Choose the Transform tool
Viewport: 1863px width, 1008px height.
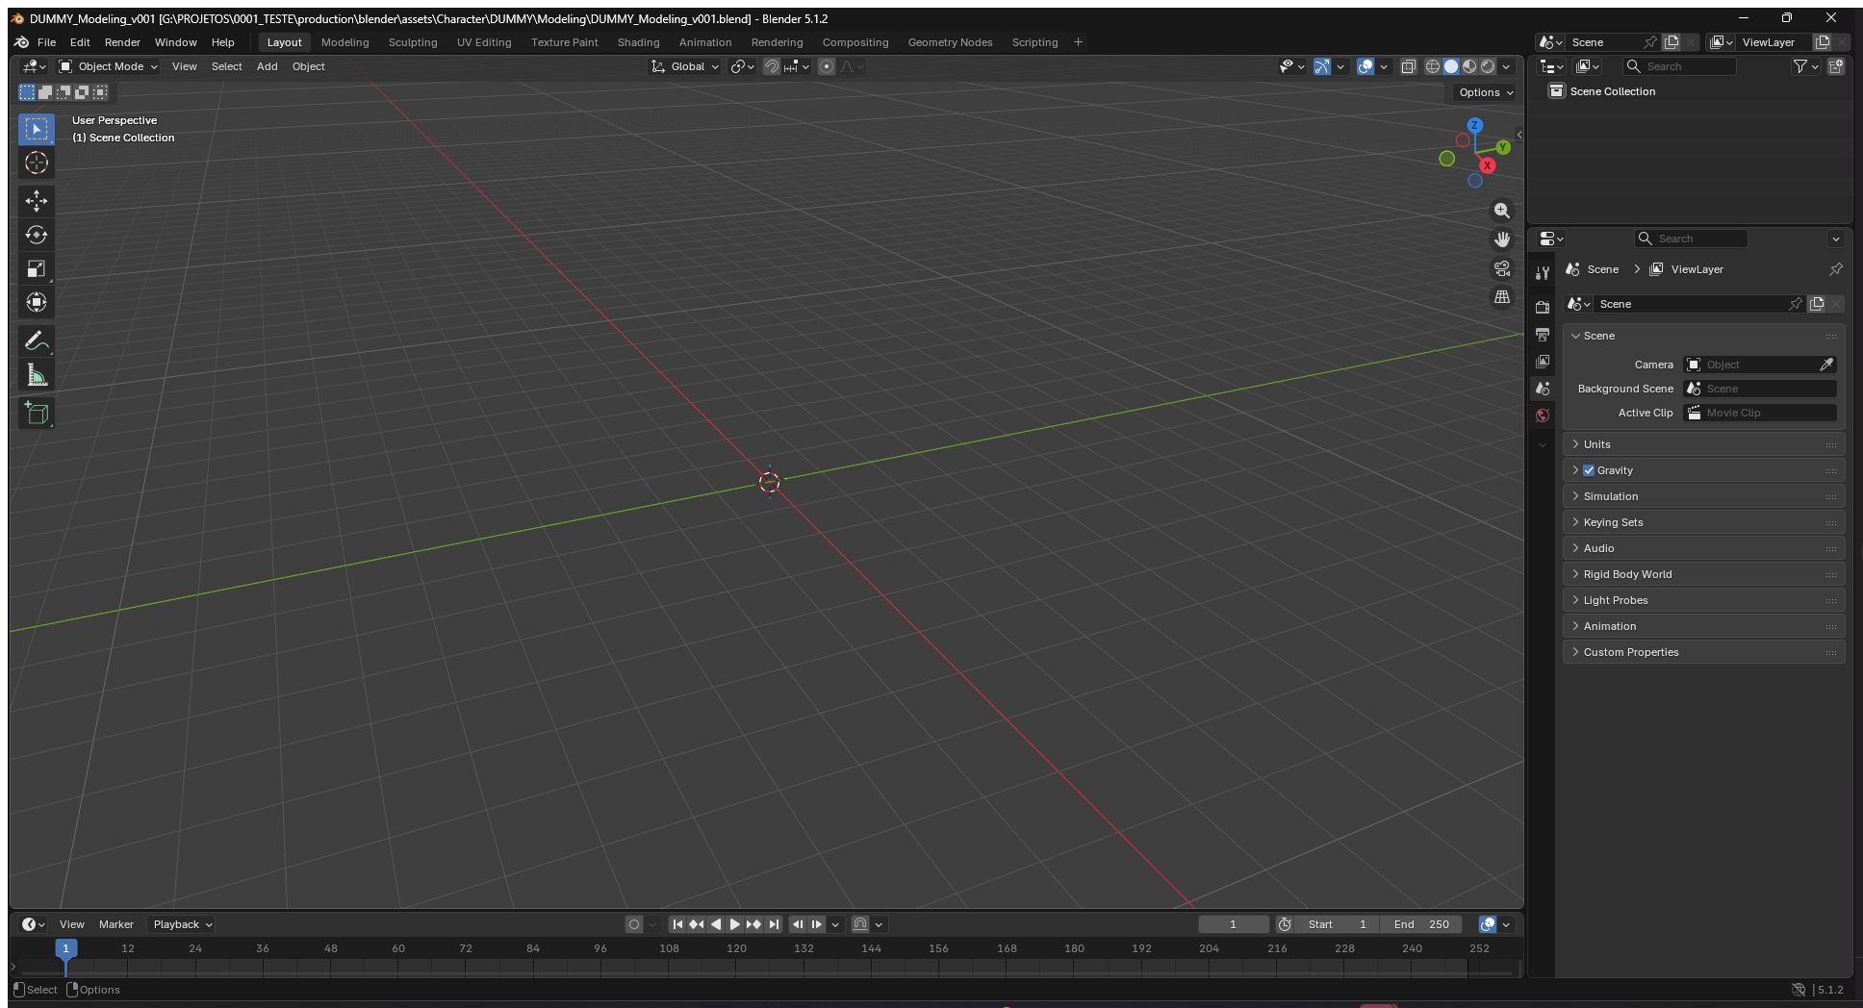pyautogui.click(x=37, y=302)
